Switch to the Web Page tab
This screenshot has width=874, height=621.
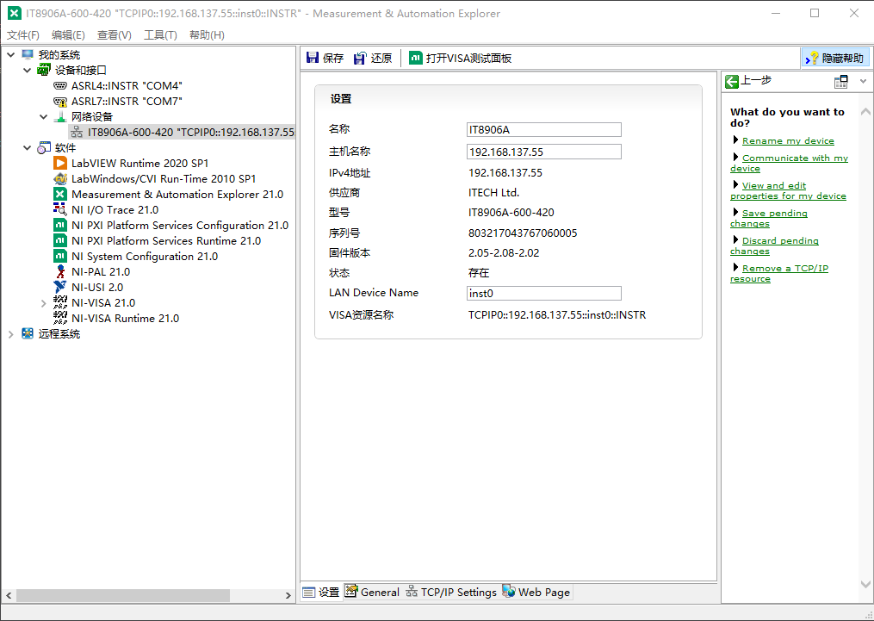pyautogui.click(x=536, y=592)
